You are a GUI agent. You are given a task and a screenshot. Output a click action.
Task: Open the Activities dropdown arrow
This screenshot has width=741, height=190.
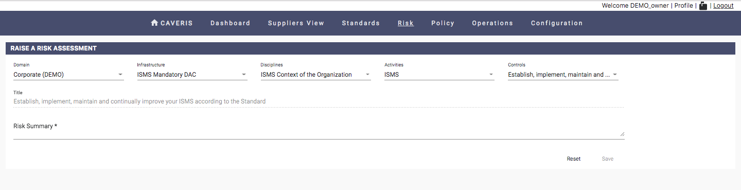(x=491, y=75)
